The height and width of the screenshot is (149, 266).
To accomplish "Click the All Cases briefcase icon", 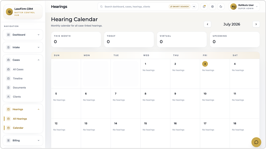I will 8,69.
